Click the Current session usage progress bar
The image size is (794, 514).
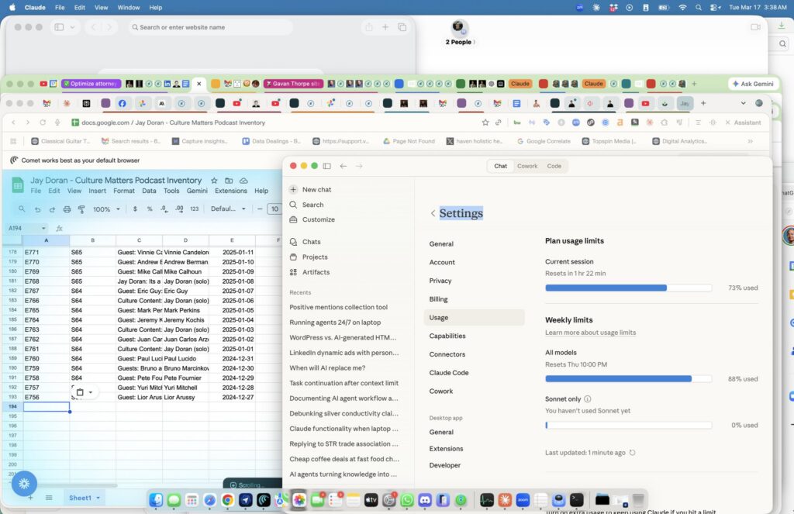point(628,288)
